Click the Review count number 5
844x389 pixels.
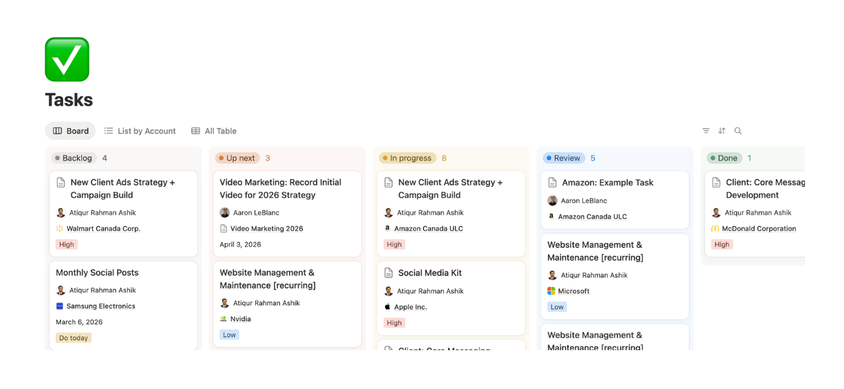coord(593,158)
